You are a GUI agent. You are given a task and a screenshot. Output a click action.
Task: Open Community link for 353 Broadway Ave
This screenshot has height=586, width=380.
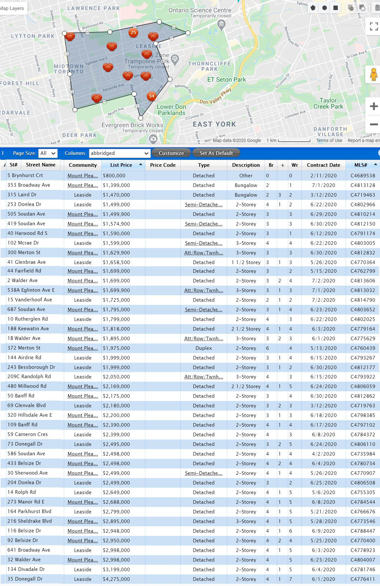[x=83, y=185]
